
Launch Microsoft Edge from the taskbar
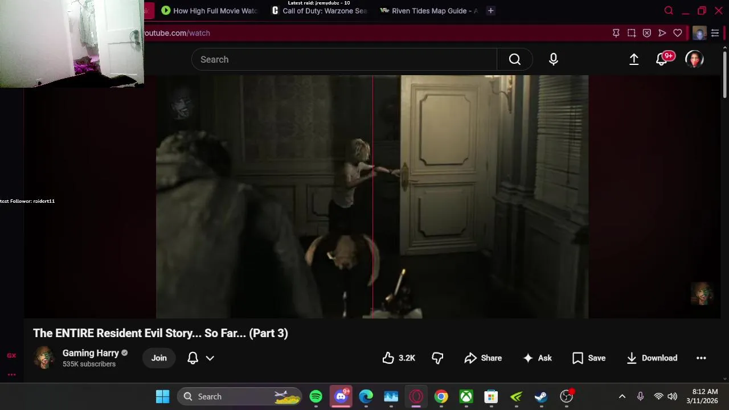point(366,396)
